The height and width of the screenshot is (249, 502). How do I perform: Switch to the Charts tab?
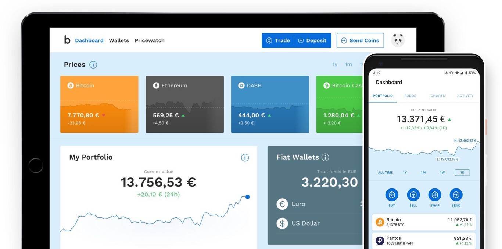tap(438, 96)
